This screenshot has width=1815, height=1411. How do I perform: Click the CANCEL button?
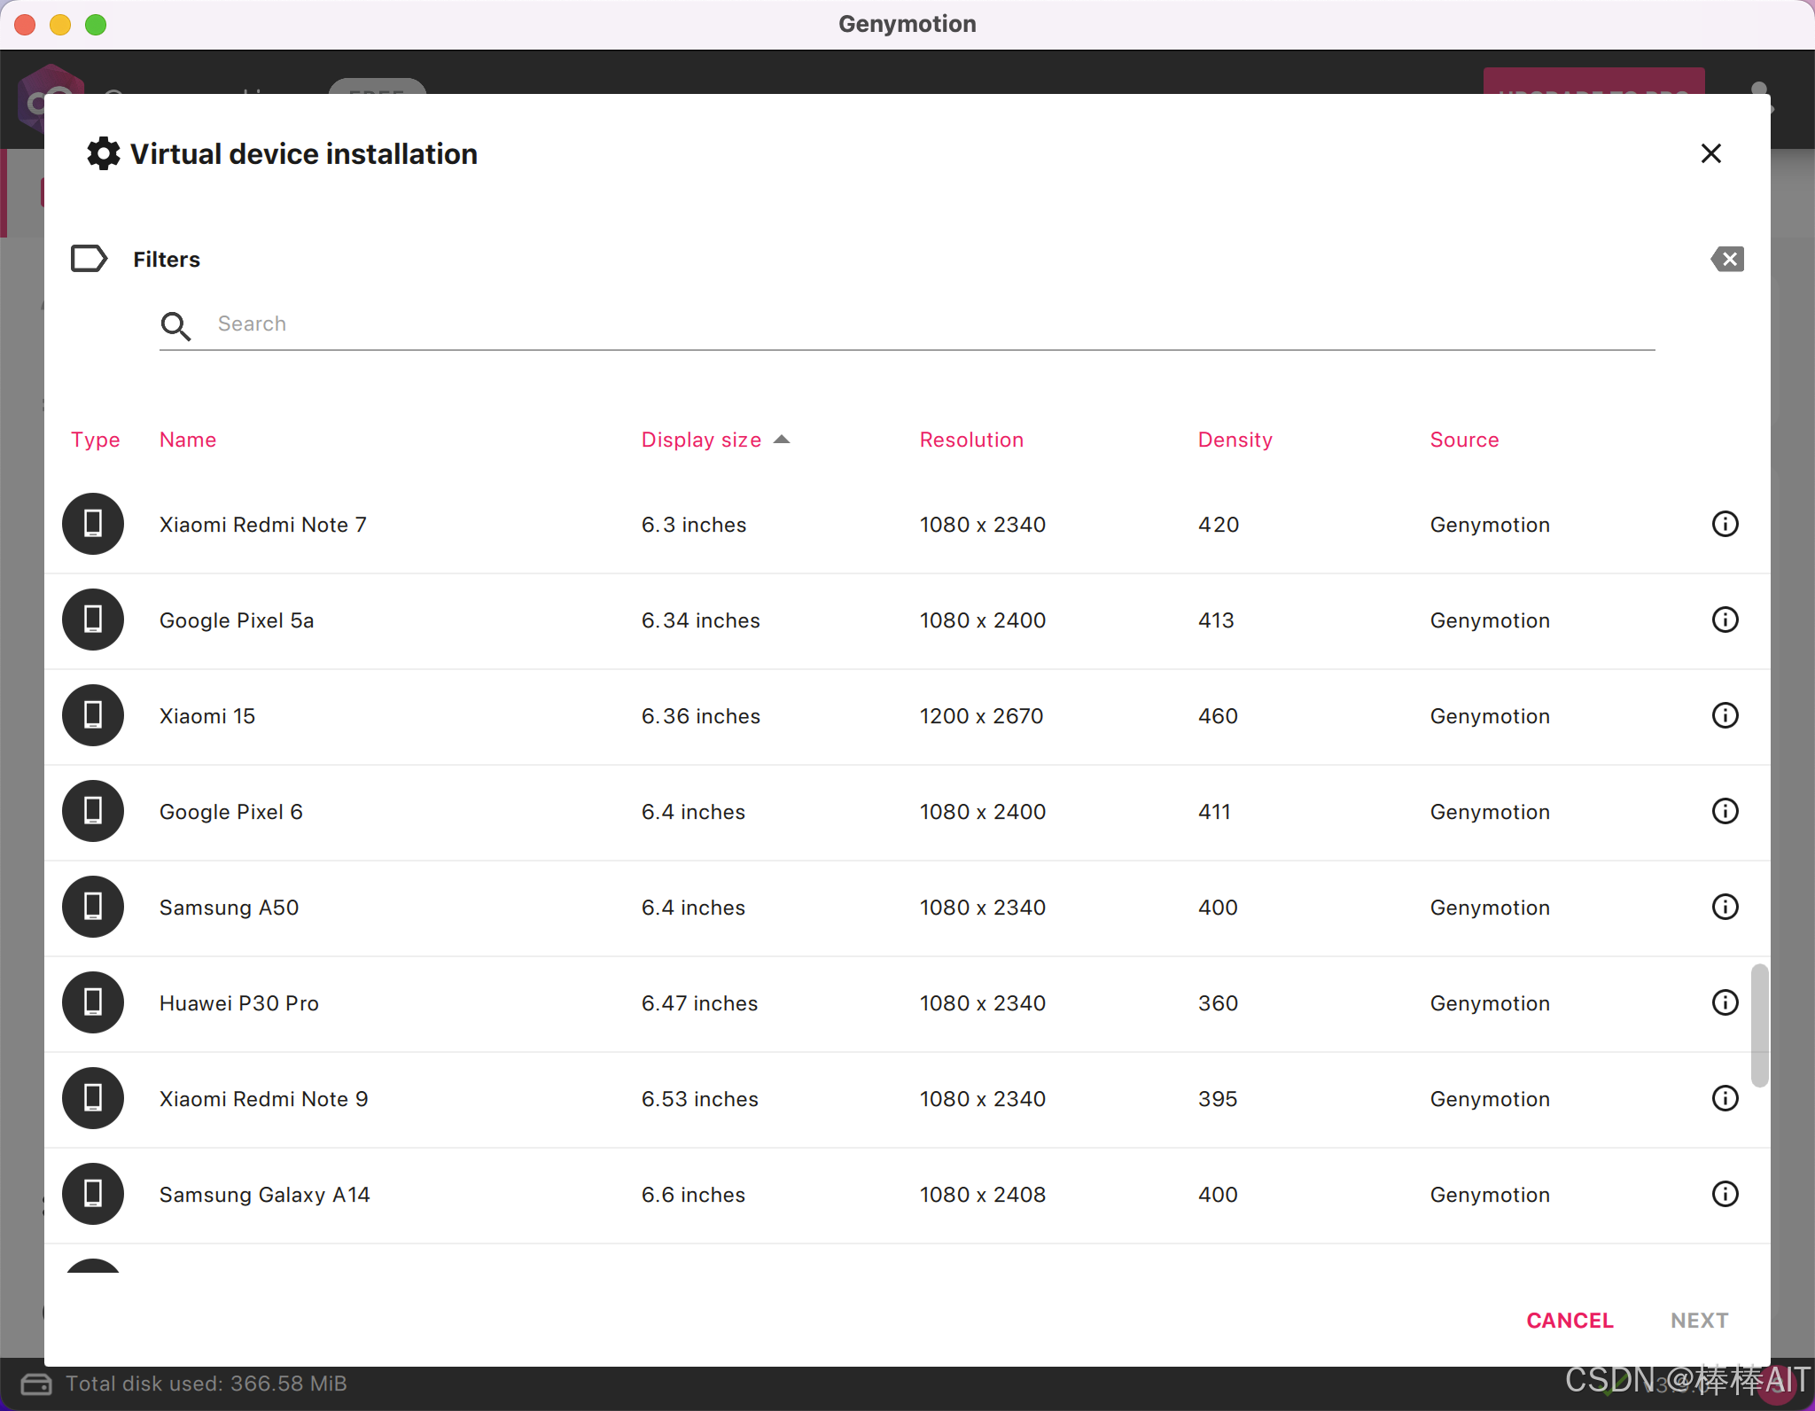pyautogui.click(x=1570, y=1321)
